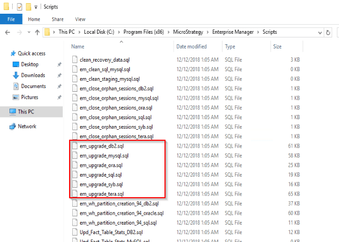Click file icon of em_close_orphan_sessions_ora.sql
This screenshot has width=339, height=242.
(75, 108)
